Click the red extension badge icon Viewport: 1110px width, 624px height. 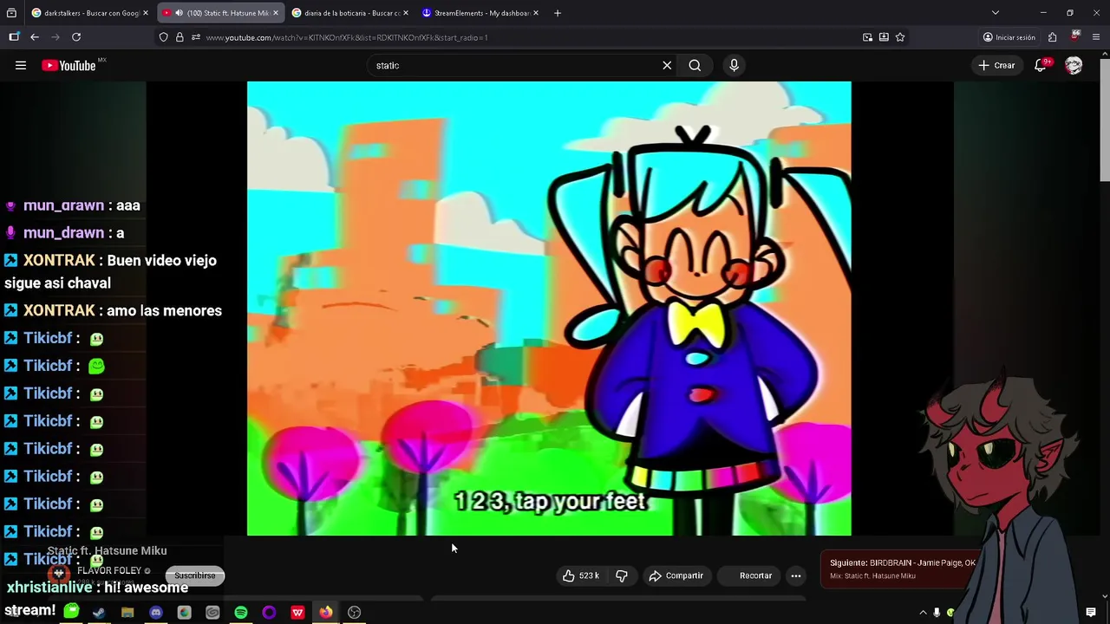[x=1075, y=36]
